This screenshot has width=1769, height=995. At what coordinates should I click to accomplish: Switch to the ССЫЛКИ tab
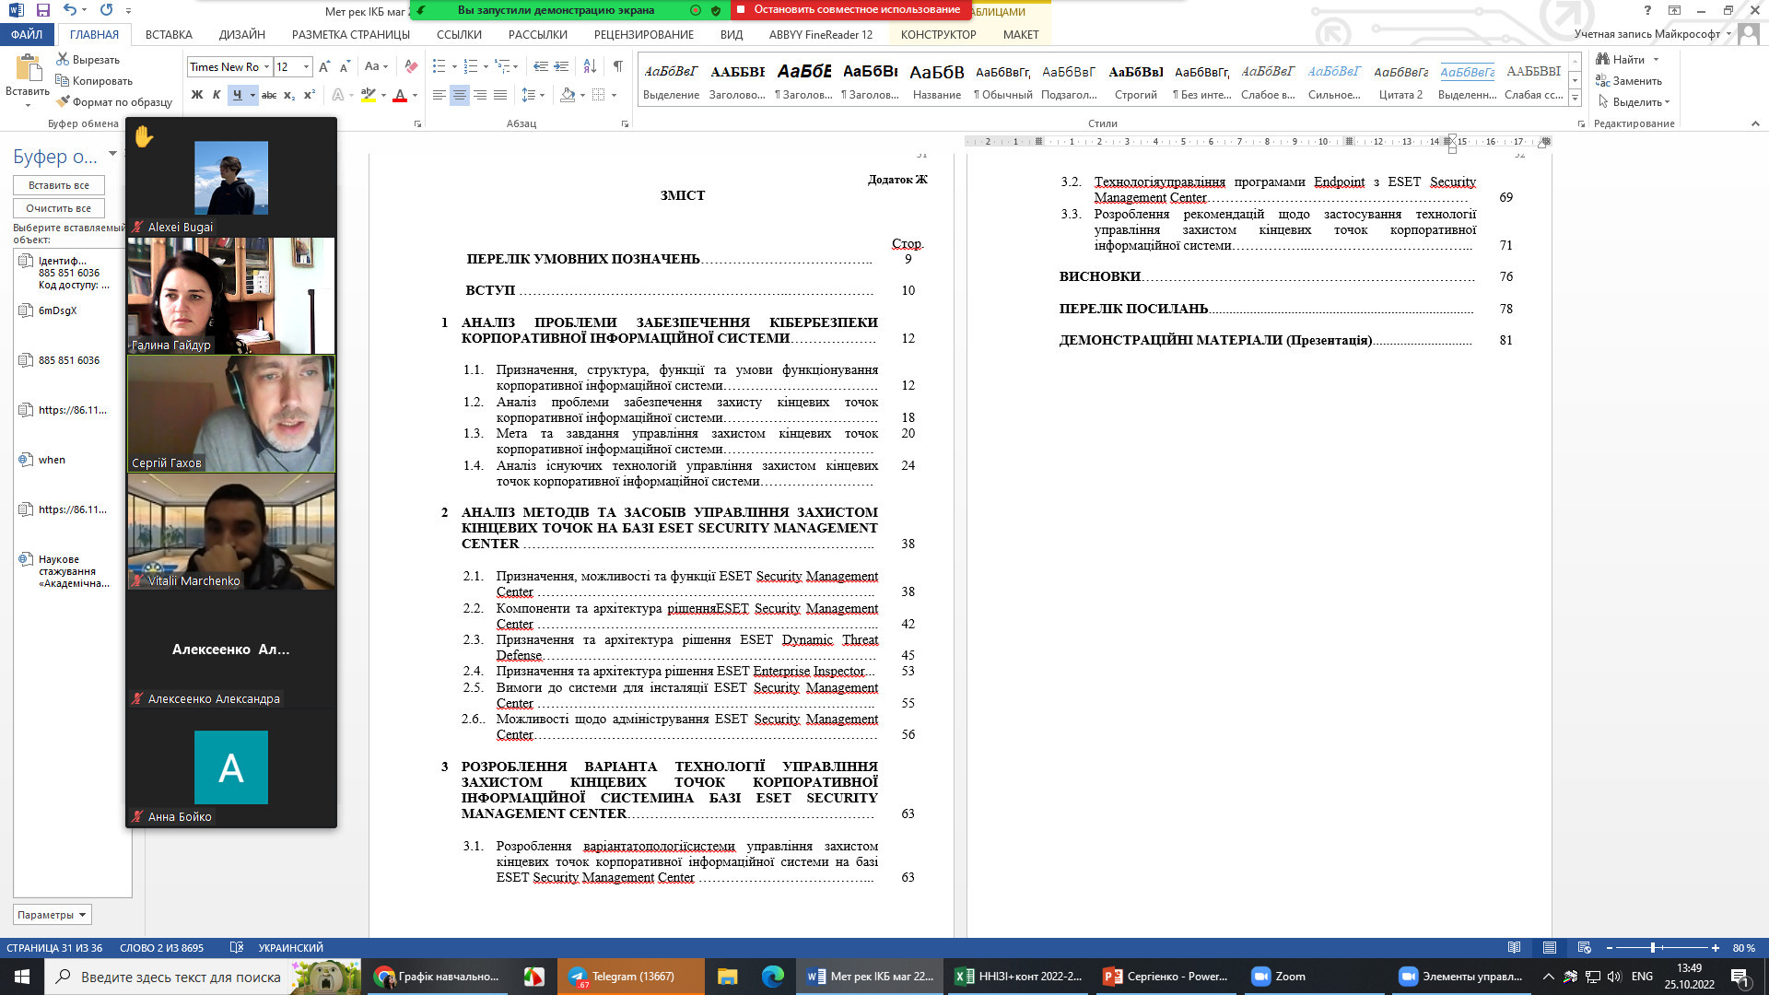coord(459,34)
